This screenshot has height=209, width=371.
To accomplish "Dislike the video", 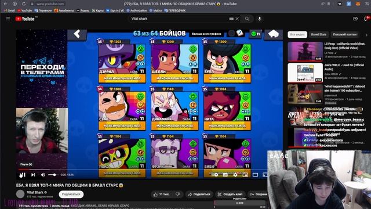I will pos(178,194).
